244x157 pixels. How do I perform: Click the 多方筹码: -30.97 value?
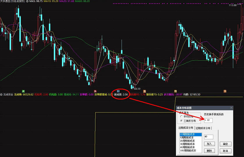[173, 94]
